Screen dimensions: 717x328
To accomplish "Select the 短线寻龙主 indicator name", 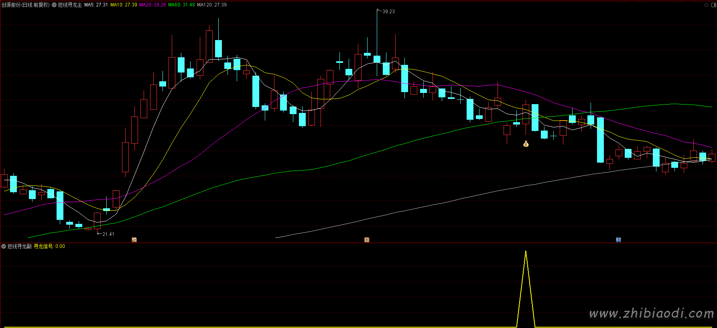I will (70, 5).
